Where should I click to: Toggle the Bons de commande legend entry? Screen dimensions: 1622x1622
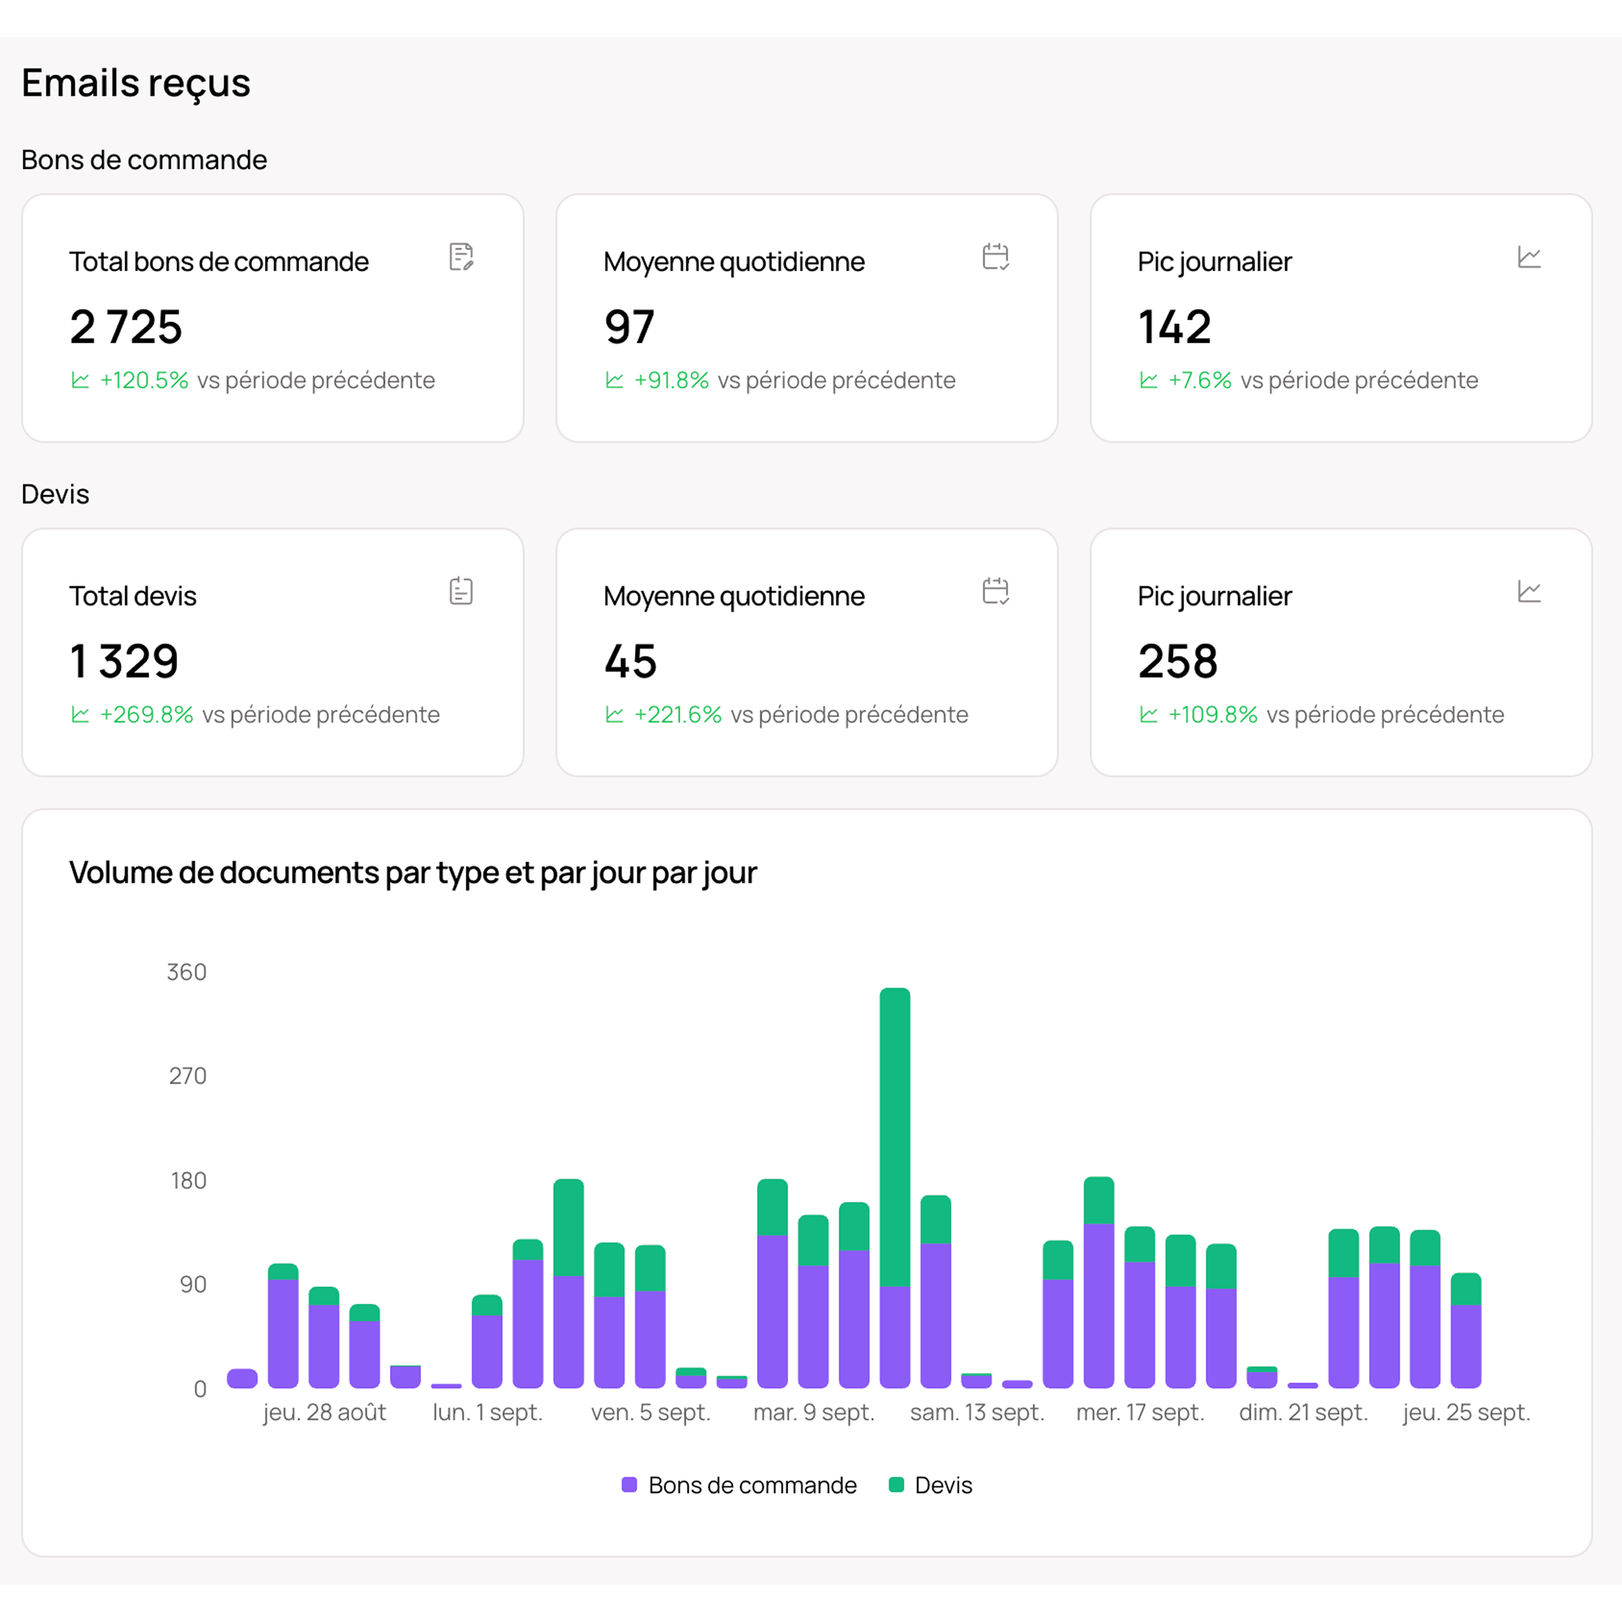pos(739,1485)
